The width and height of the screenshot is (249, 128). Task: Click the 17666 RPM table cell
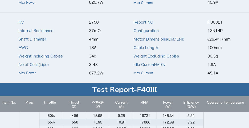click(x=145, y=122)
